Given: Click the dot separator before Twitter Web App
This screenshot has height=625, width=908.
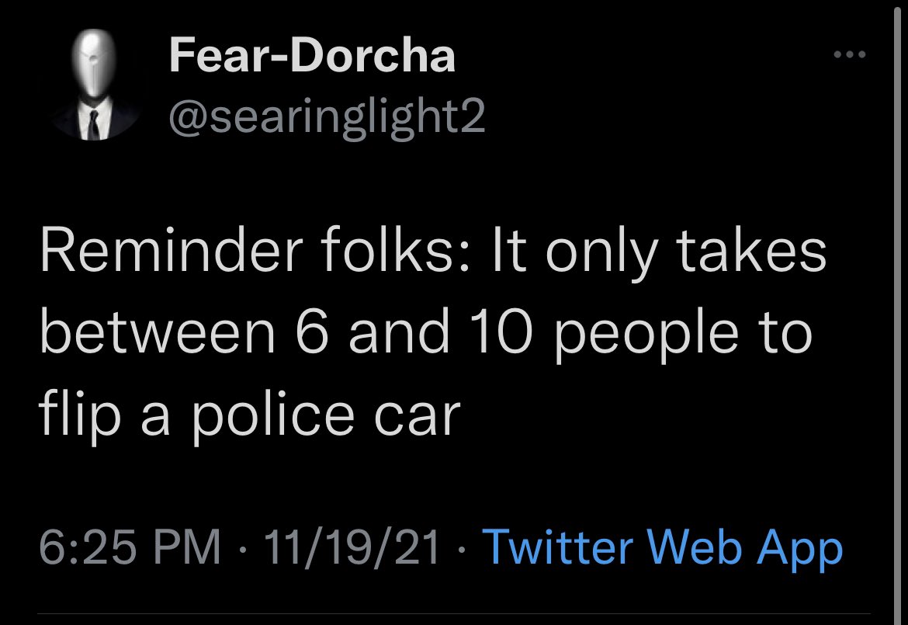Looking at the screenshot, I should [x=461, y=549].
